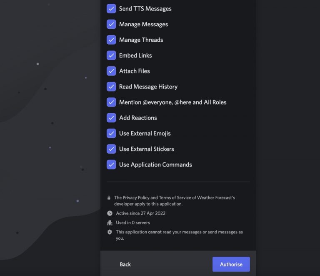The image size is (320, 276).
Task: Disable Use Application Commands checkbox
Action: point(111,165)
